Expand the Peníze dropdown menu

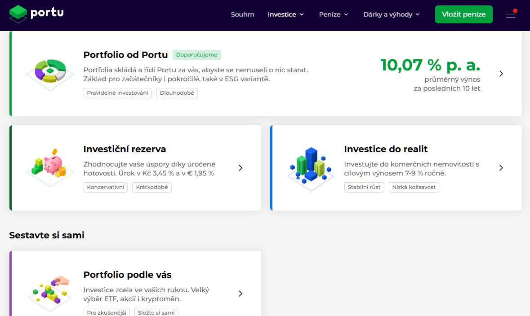pyautogui.click(x=334, y=14)
